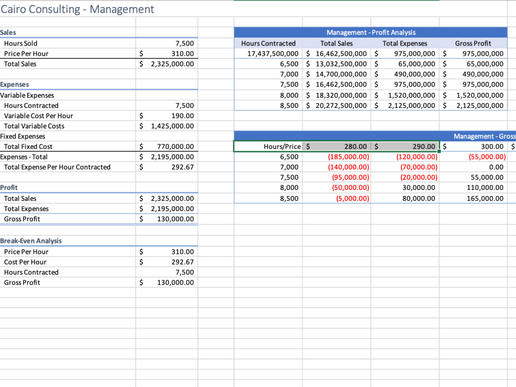Click the 18,320,000,000 total sales cell
This screenshot has height=387, width=516.
(336, 95)
